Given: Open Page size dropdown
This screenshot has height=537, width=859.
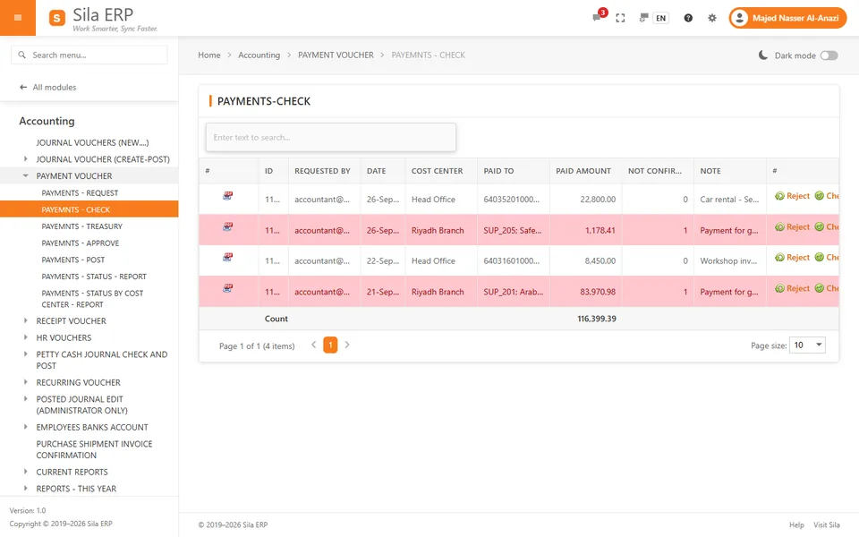Looking at the screenshot, I should point(807,345).
